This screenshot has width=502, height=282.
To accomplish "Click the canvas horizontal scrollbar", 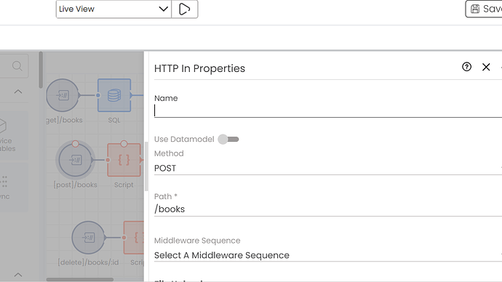I will [80, 279].
